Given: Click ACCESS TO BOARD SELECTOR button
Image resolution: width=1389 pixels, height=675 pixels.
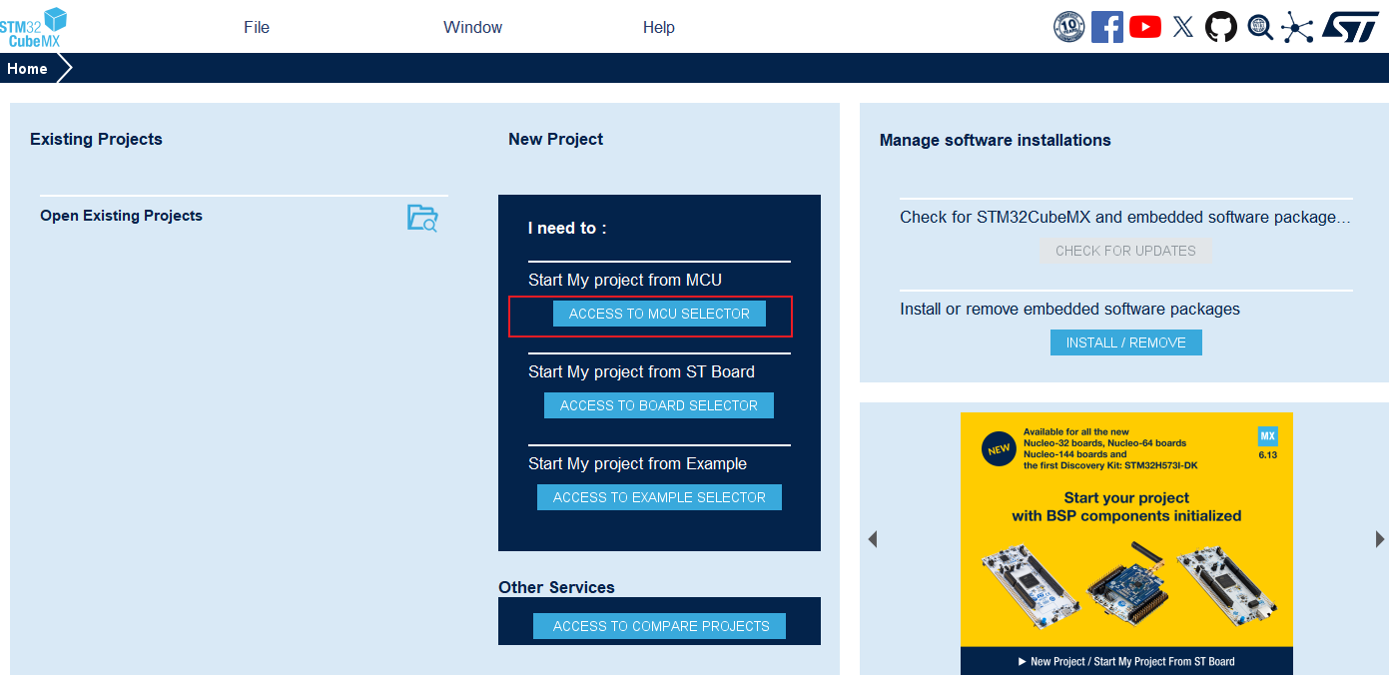Looking at the screenshot, I should coord(659,405).
